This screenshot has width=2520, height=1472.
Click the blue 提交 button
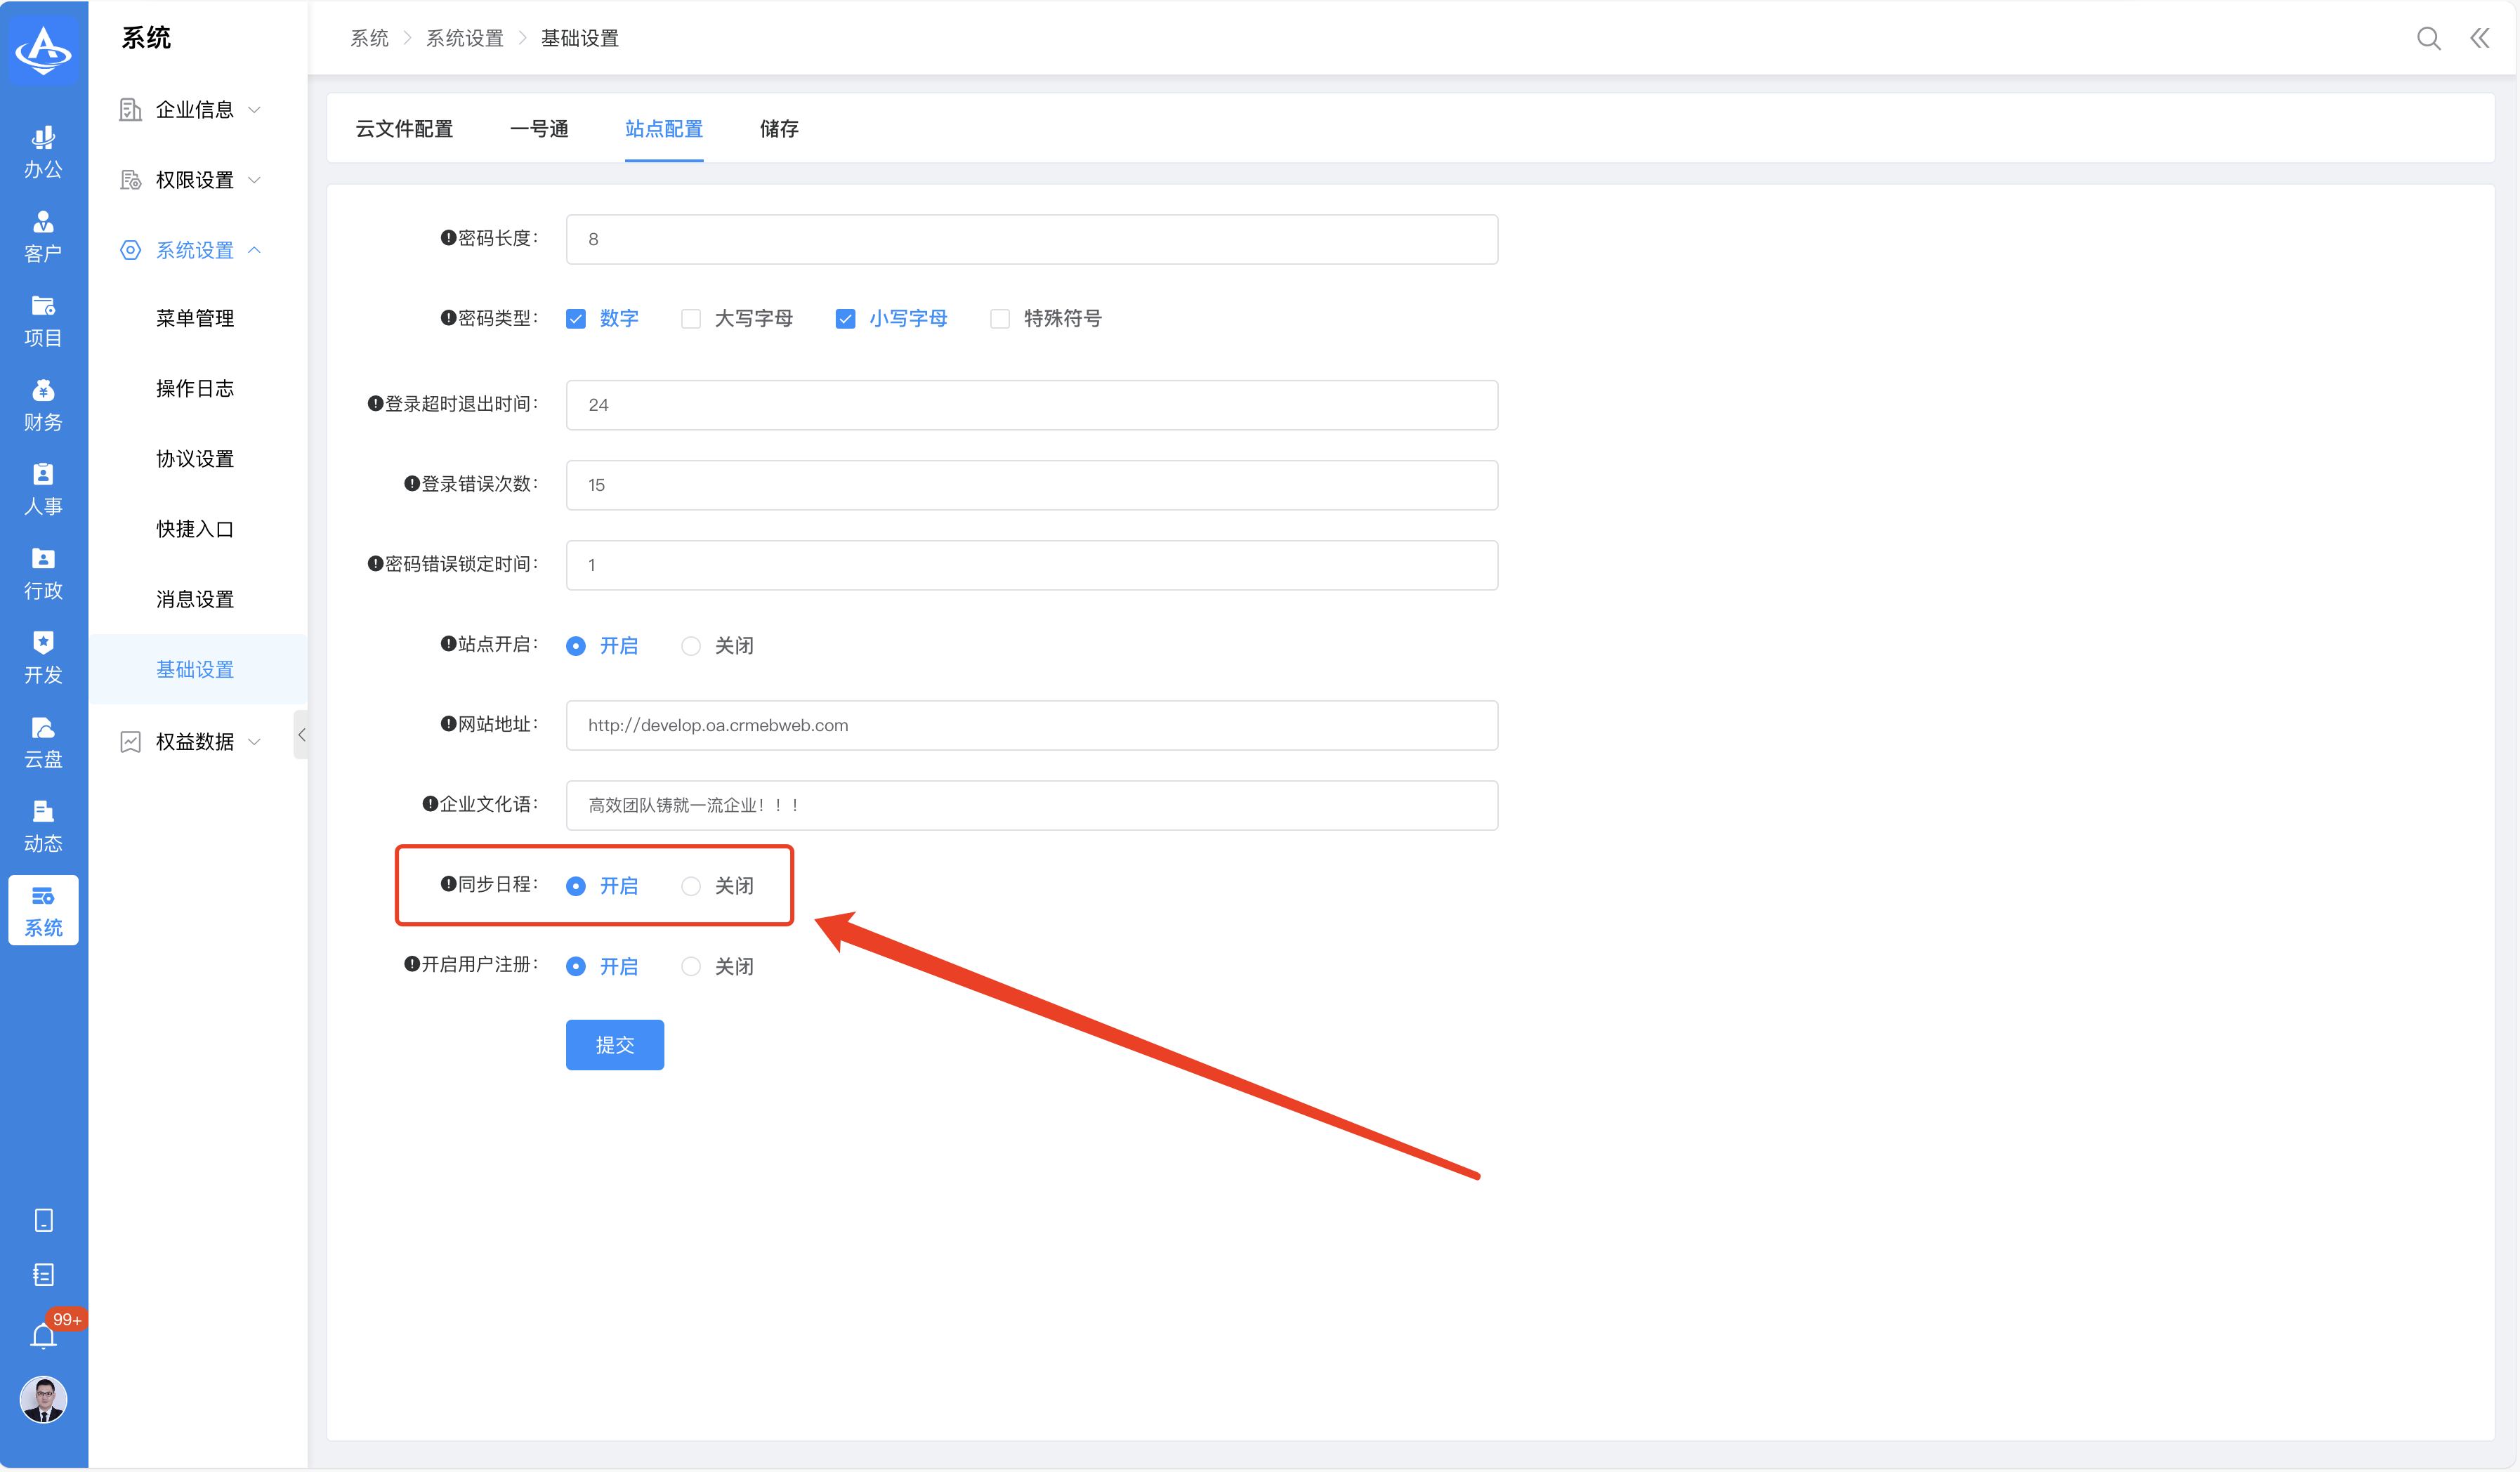point(614,1045)
